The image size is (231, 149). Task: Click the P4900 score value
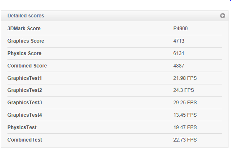(180, 29)
